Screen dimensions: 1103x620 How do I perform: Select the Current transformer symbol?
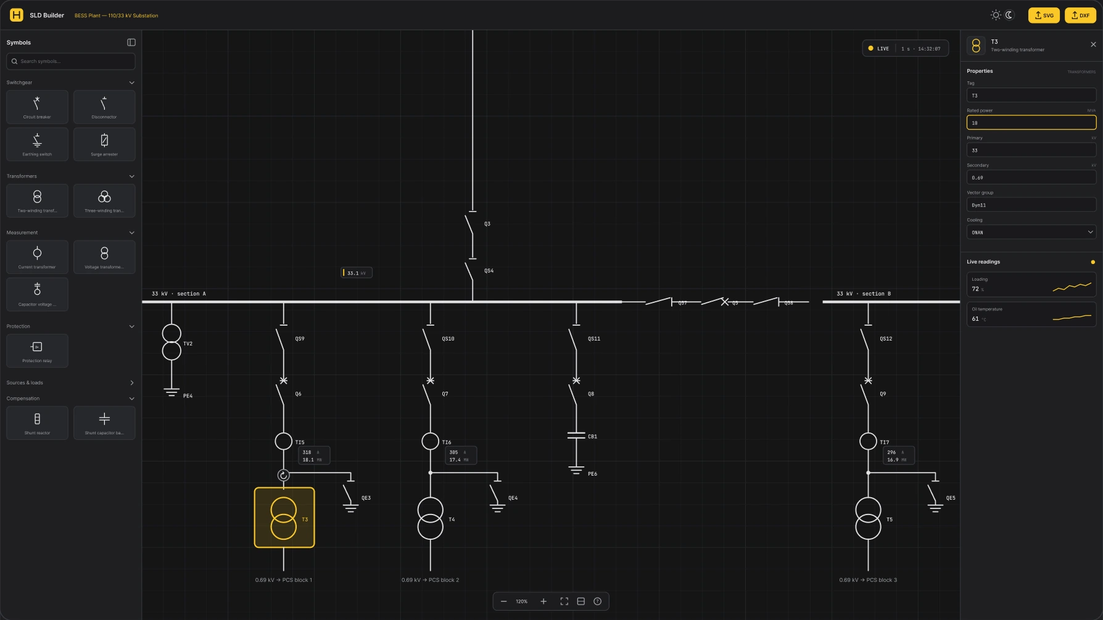point(37,257)
